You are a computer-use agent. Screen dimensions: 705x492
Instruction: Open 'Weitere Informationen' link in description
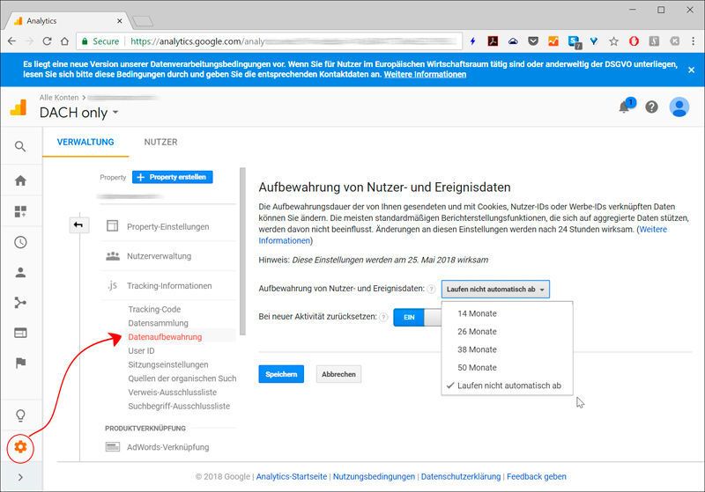tap(464, 235)
